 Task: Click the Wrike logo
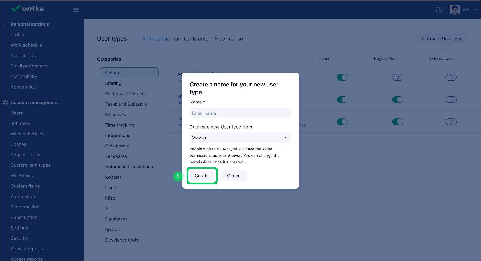(27, 9)
